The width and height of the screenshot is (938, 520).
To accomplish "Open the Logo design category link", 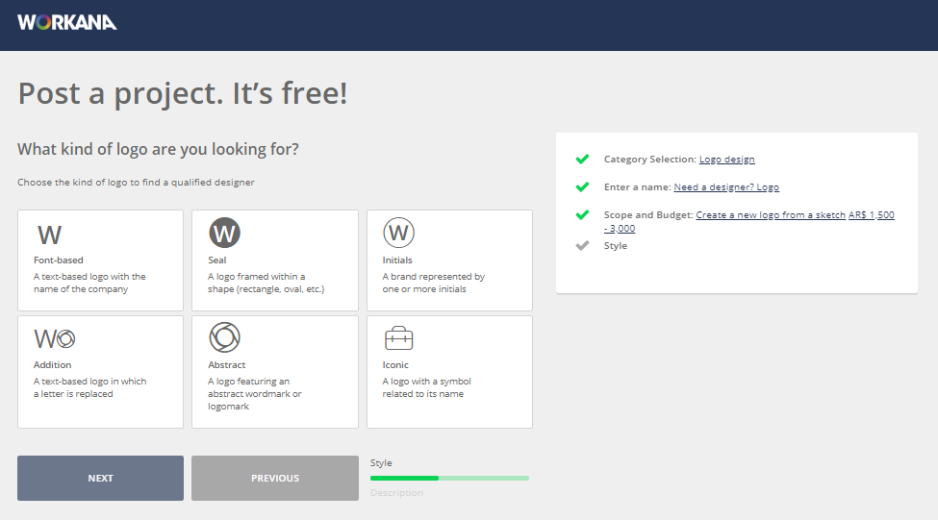I will 726,160.
